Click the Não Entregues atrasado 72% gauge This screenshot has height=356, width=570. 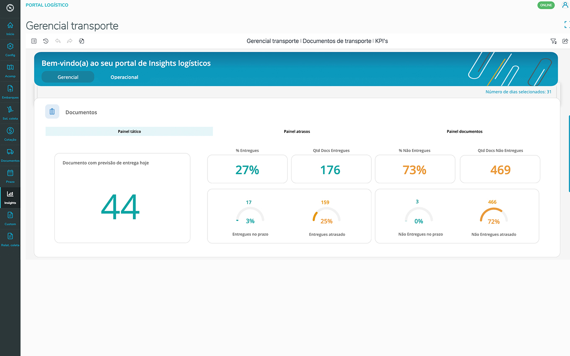point(493,217)
